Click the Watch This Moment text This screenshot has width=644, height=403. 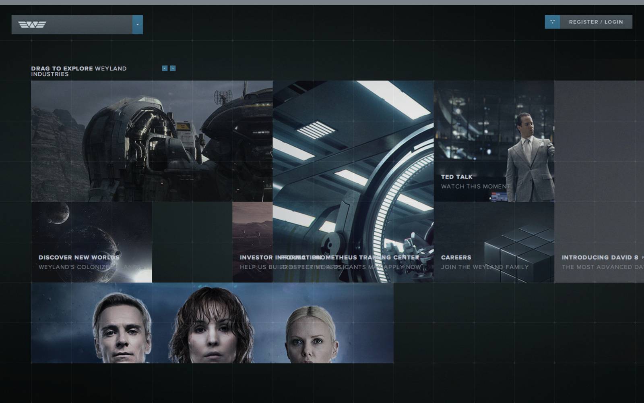(475, 187)
